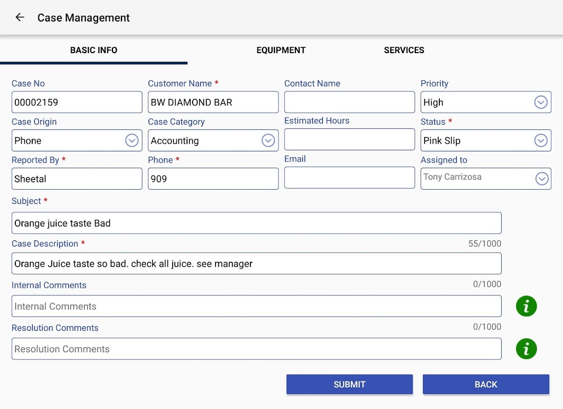This screenshot has height=409, width=563.
Task: Open the Case Category dropdown
Action: [268, 141]
